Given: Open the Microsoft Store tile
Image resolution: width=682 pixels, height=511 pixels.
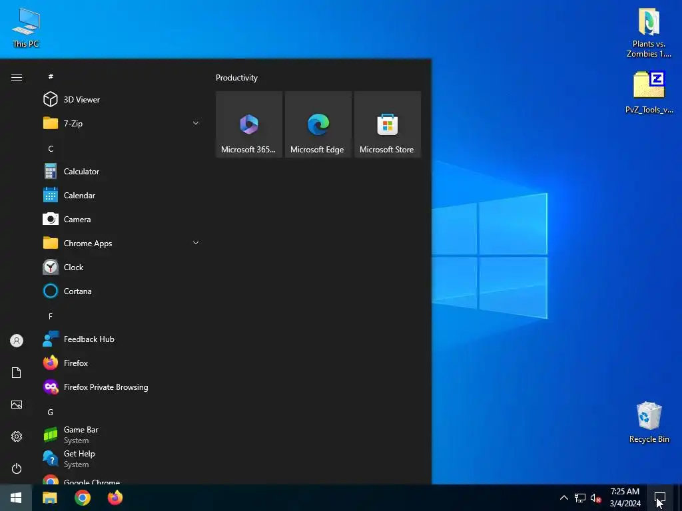Looking at the screenshot, I should tap(388, 124).
